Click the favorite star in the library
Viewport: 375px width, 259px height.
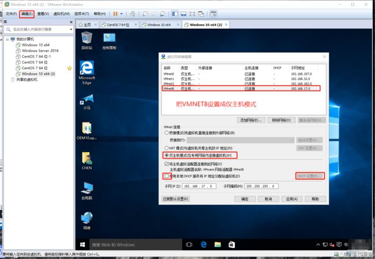click(x=69, y=68)
